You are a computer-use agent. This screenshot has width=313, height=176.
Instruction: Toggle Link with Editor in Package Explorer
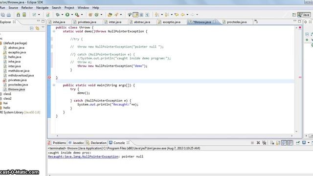pos(37,28)
